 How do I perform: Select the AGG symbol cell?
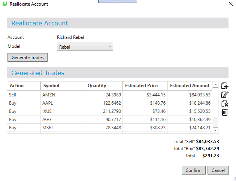(x=63, y=120)
